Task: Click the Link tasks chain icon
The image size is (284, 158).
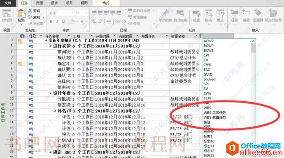Action: tap(118, 22)
